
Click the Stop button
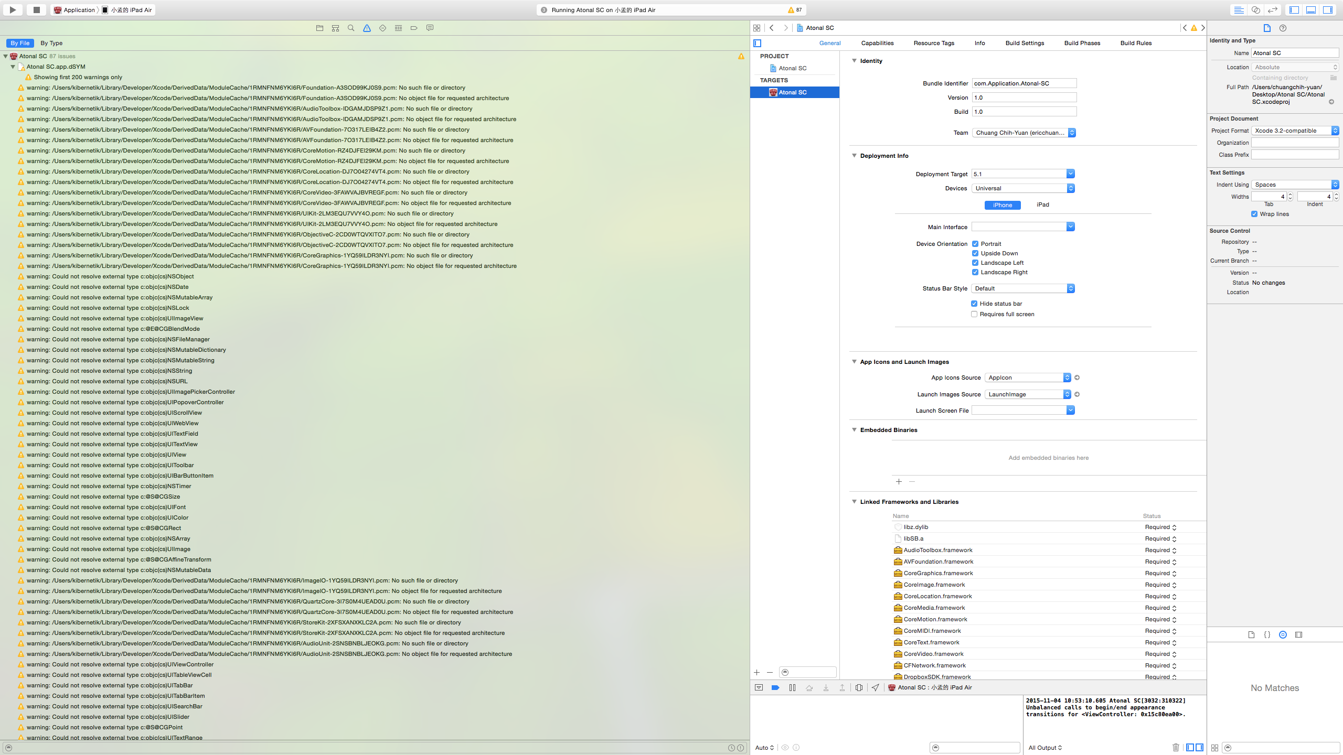click(x=36, y=10)
